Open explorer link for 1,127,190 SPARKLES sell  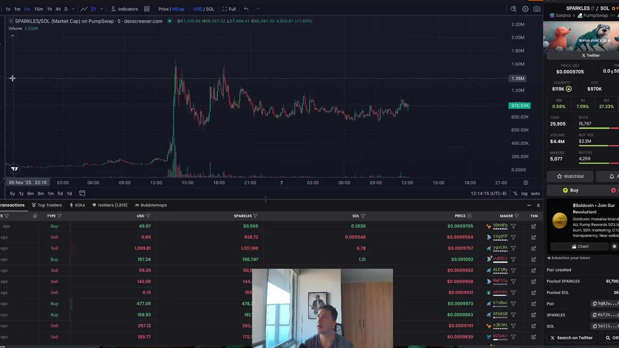tap(533, 248)
